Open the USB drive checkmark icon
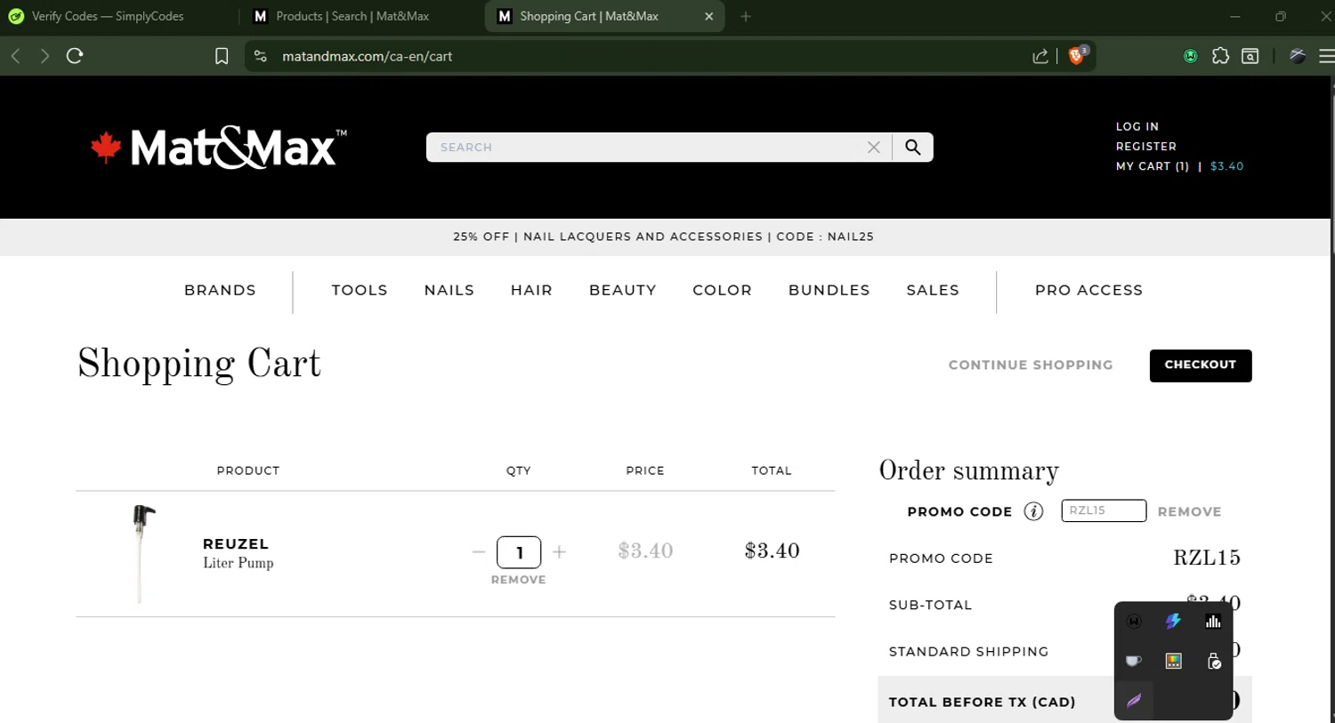The image size is (1335, 723). click(x=1213, y=661)
